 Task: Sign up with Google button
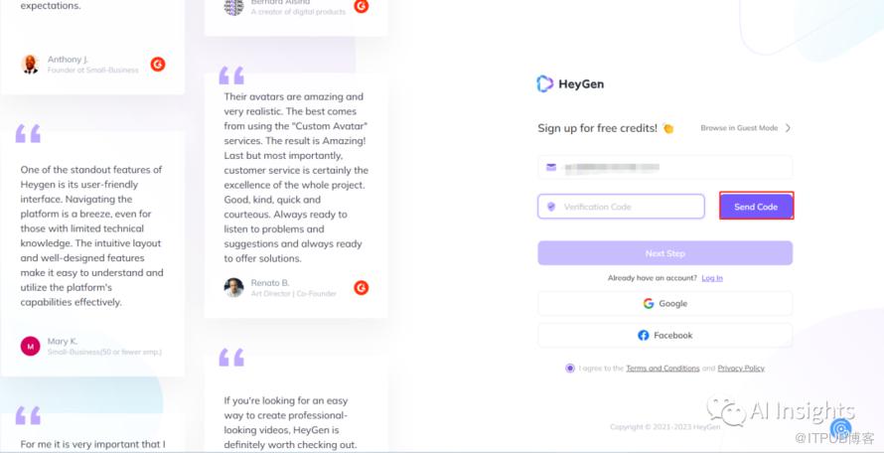[664, 304]
